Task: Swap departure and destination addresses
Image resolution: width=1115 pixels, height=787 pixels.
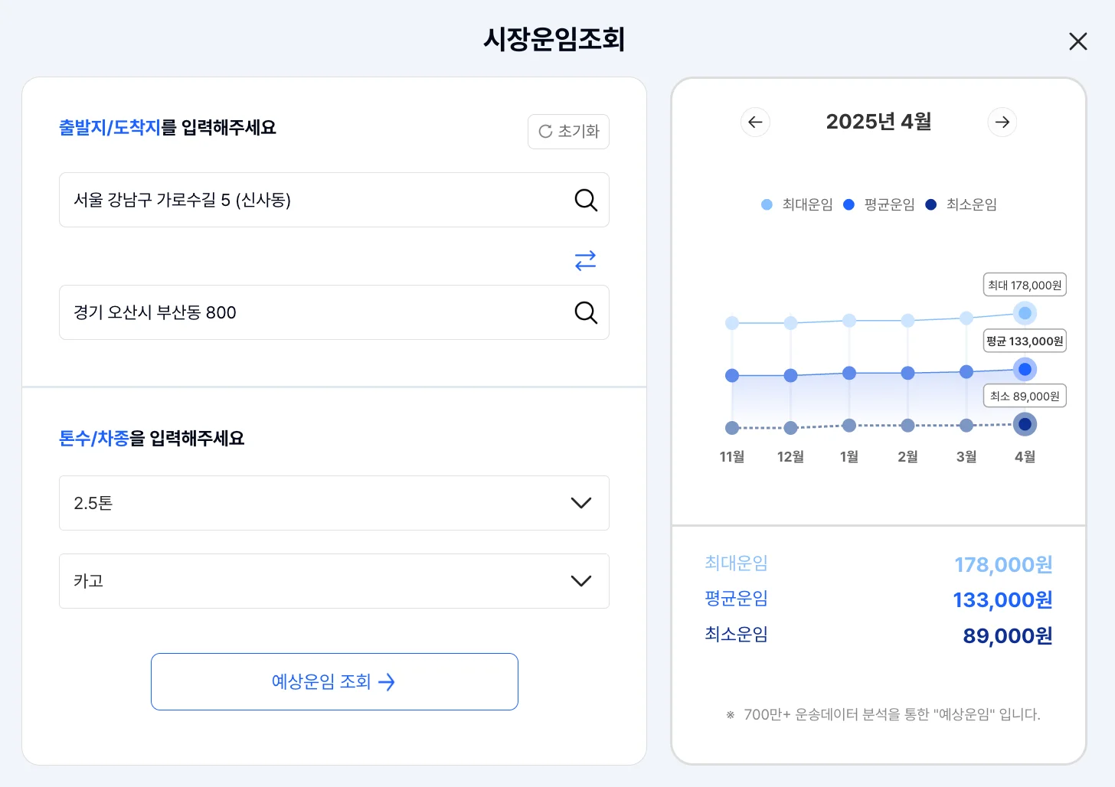Action: click(585, 261)
